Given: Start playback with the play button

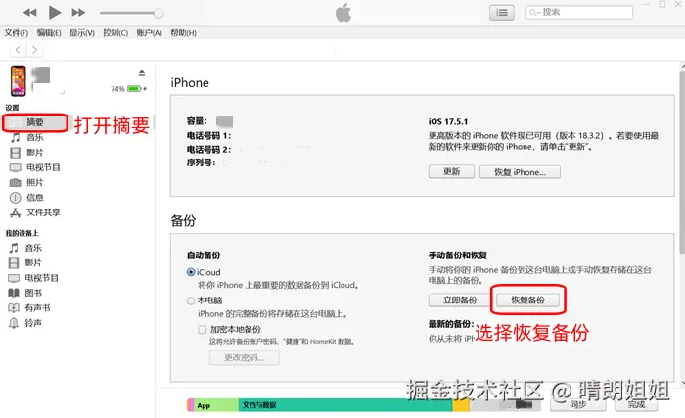Looking at the screenshot, I should (x=54, y=13).
